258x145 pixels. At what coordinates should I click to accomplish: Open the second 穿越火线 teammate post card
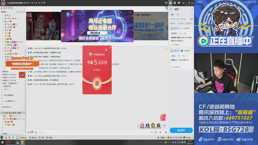181,59
